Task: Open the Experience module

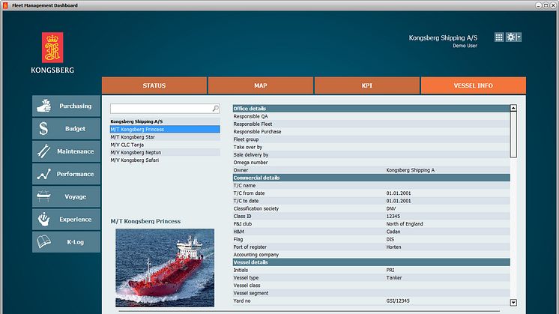Action: coord(66,219)
